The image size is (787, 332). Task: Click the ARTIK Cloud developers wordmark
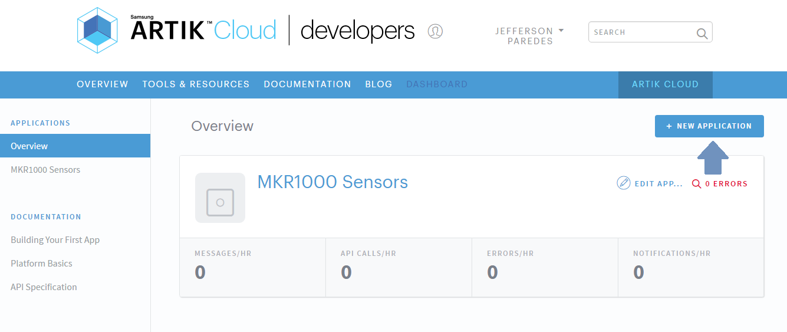273,30
